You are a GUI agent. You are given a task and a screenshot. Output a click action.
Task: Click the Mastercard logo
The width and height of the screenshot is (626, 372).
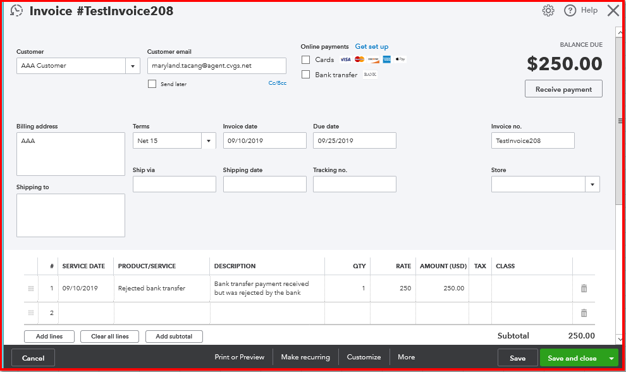(359, 59)
